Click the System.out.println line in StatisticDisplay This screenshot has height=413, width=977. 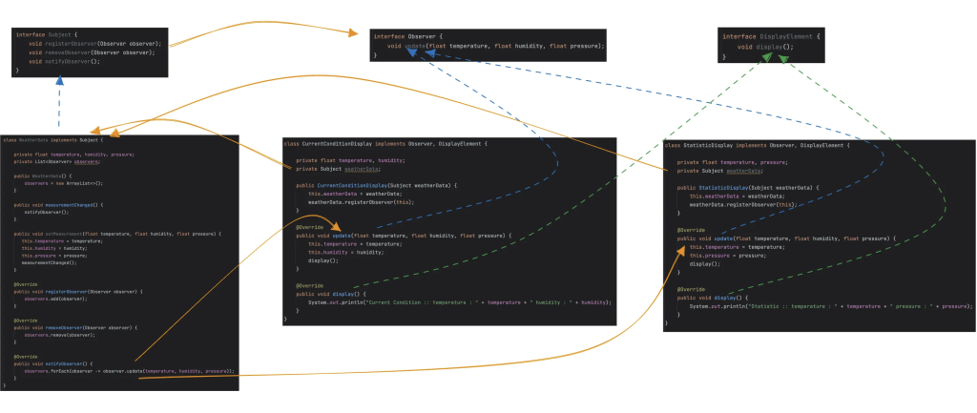click(x=830, y=306)
